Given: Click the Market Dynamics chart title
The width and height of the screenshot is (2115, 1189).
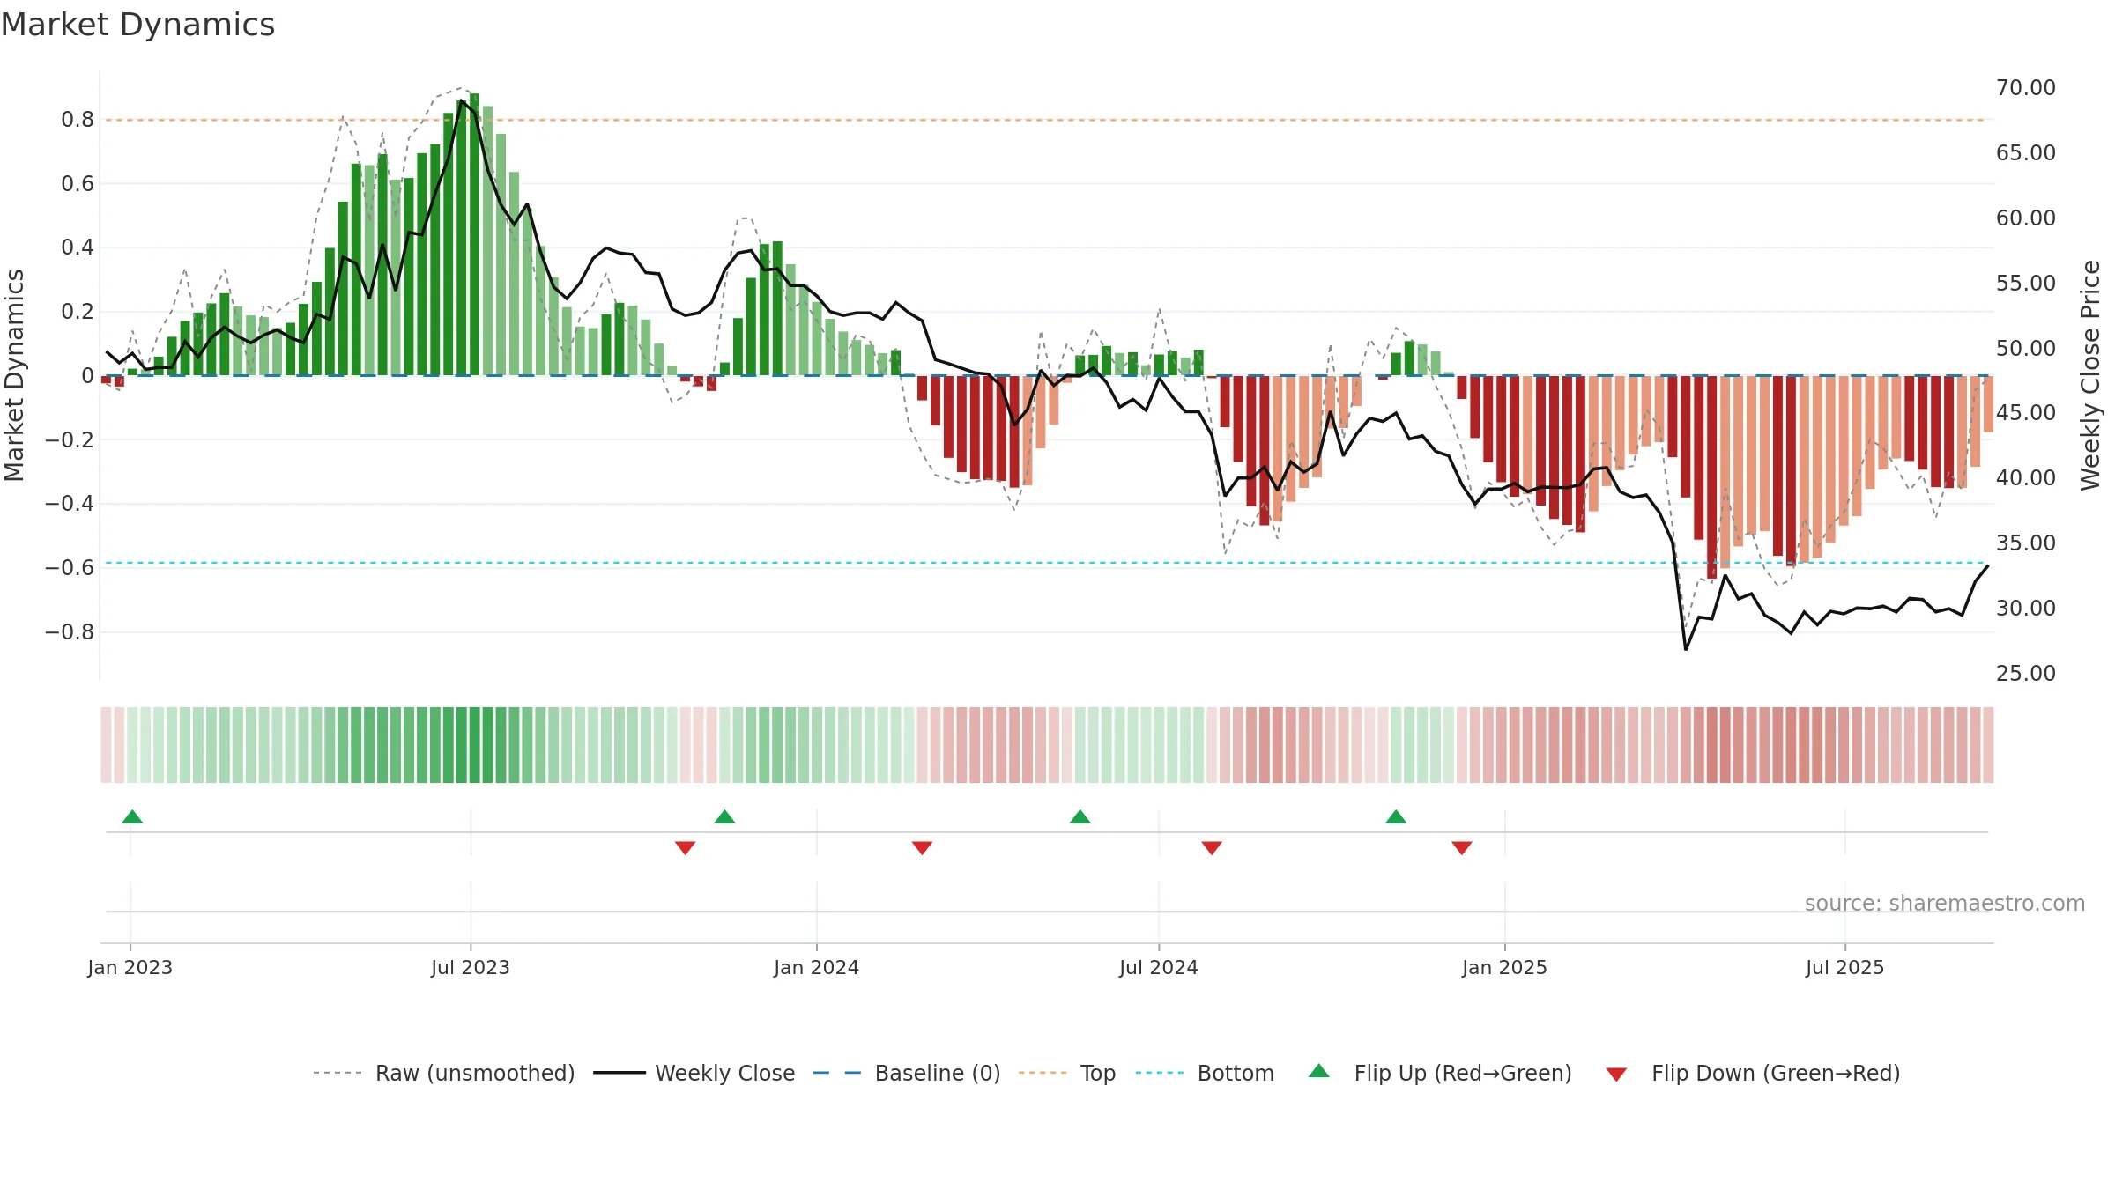Looking at the screenshot, I should point(138,25).
